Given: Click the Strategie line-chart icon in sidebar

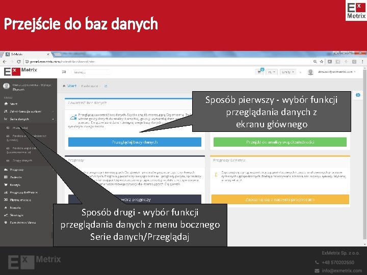Looking at the screenshot, I should click(6, 215).
